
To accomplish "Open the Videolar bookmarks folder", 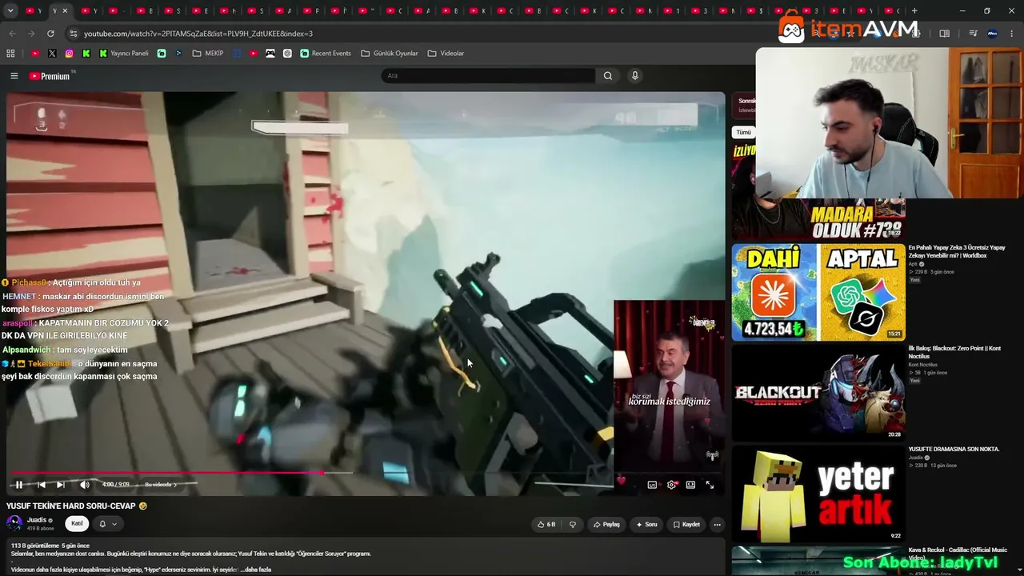I will coord(446,54).
